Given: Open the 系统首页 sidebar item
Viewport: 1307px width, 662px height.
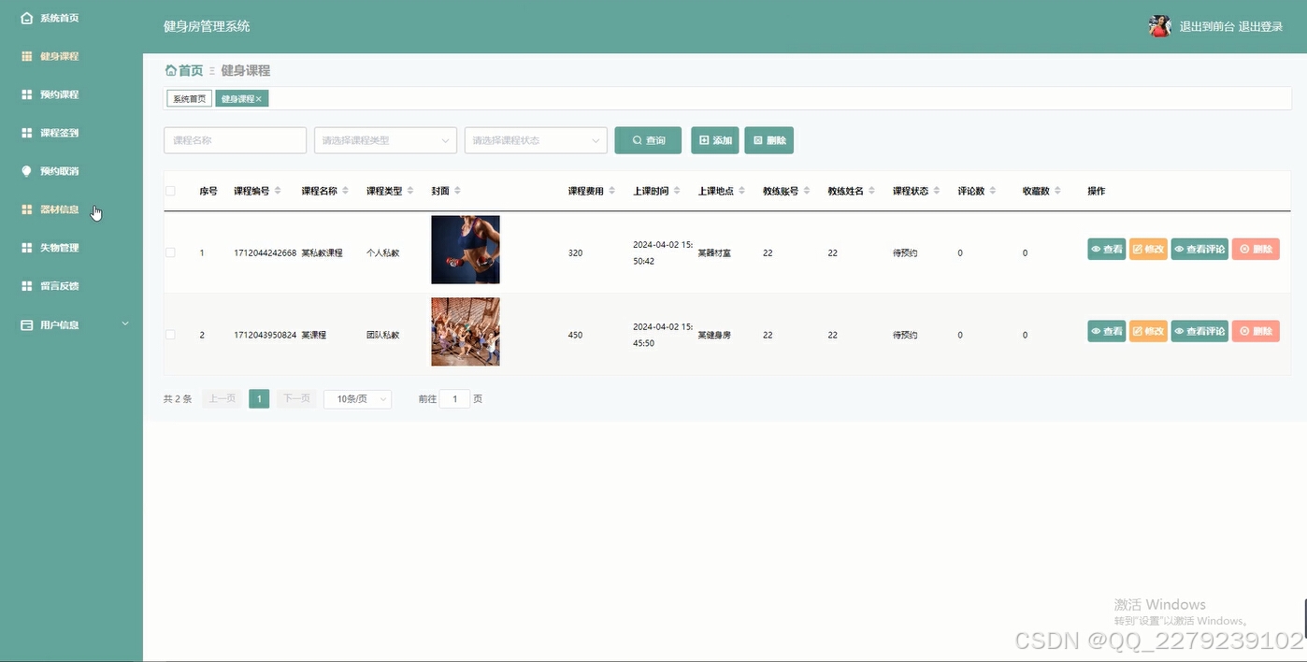Looking at the screenshot, I should 51,17.
